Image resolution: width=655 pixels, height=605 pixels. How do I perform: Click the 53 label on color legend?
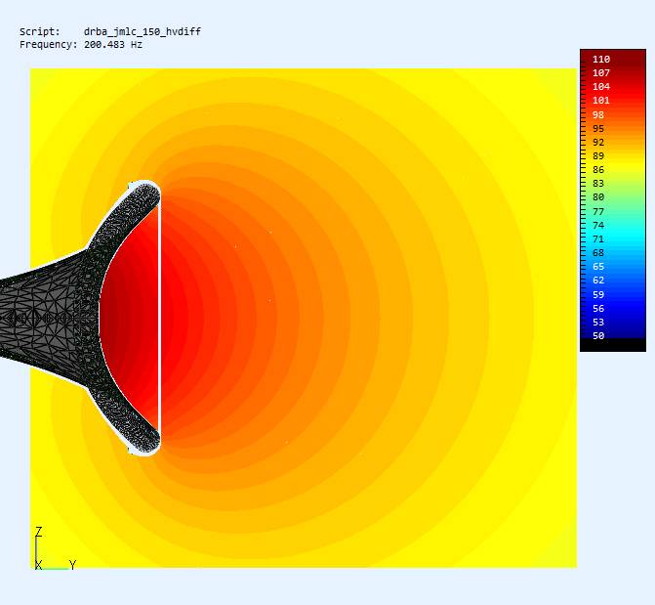[598, 323]
